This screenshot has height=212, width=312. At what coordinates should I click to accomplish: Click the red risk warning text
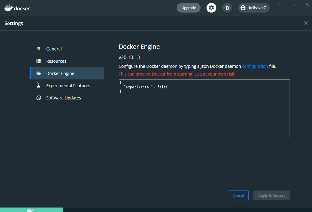click(x=177, y=74)
